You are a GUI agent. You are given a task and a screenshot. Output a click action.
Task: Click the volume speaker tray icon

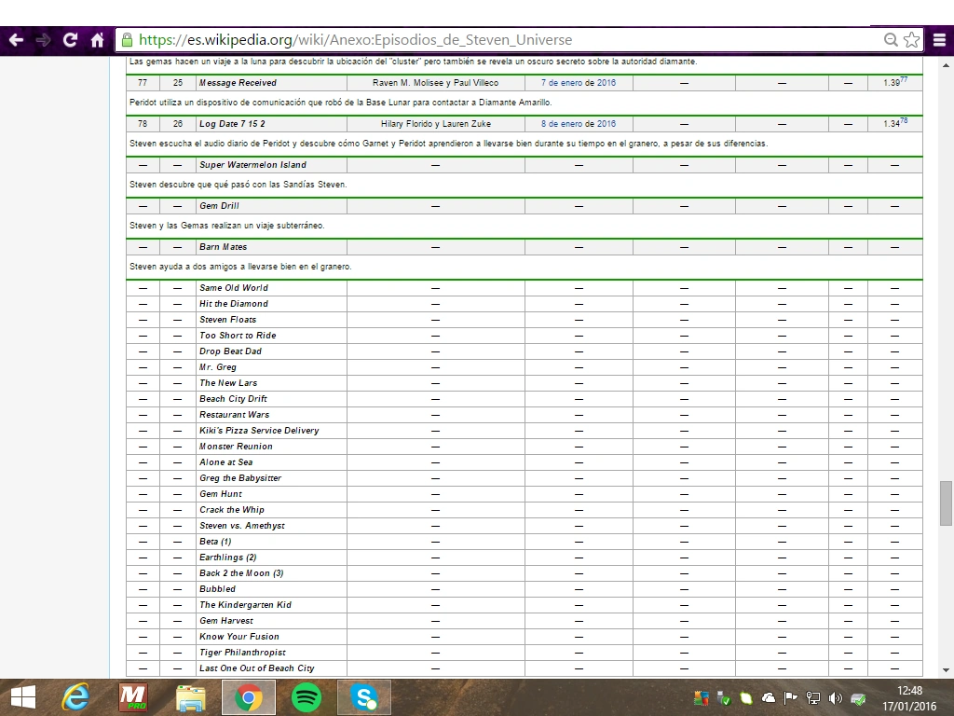[x=835, y=697]
